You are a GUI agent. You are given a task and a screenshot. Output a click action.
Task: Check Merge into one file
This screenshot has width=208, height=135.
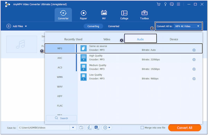click(142, 128)
